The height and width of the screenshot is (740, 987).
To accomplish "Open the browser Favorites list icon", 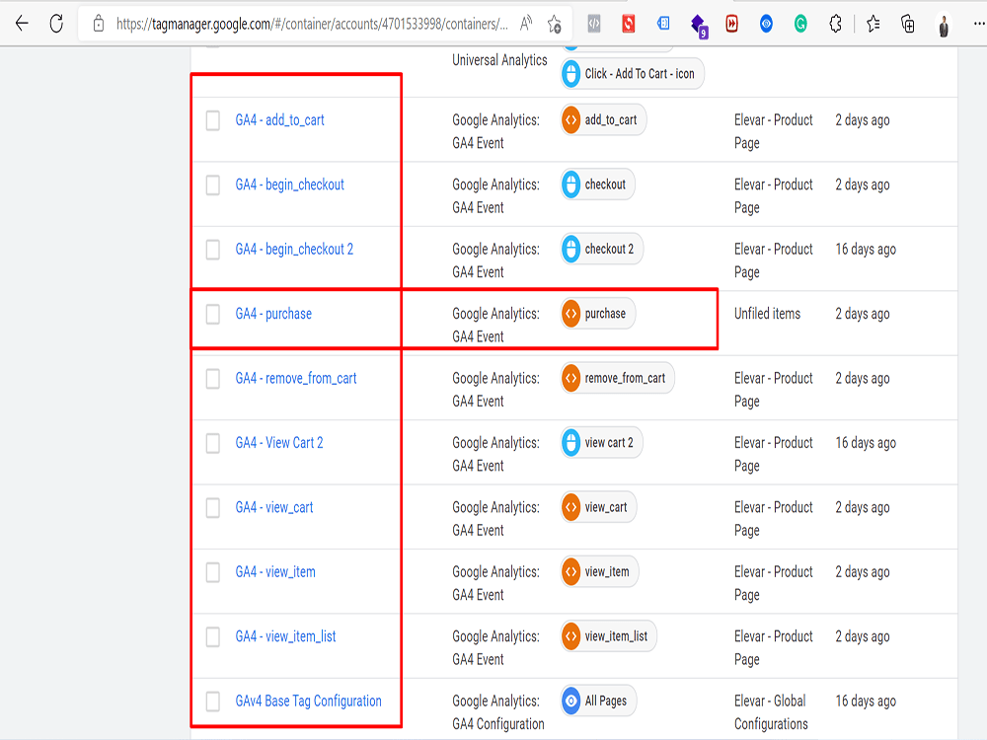I will point(873,24).
